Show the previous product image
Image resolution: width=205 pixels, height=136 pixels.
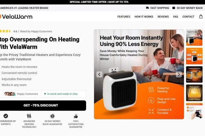point(99,74)
